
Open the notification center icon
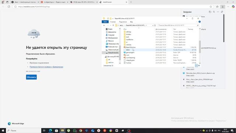(232, 130)
